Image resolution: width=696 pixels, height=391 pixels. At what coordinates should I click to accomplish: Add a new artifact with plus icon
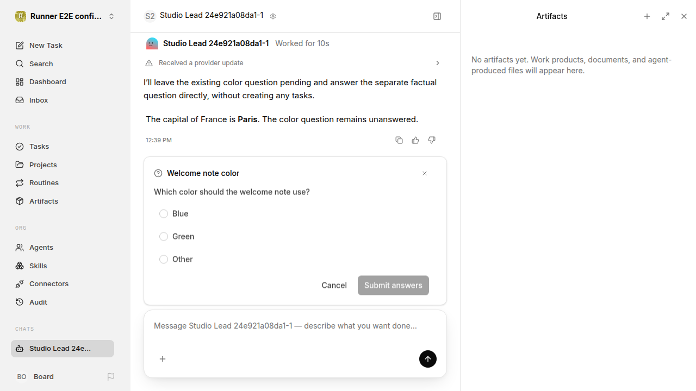[x=647, y=16]
